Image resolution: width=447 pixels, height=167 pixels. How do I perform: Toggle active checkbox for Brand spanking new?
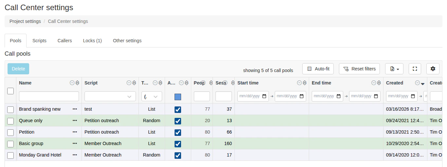[178, 109]
